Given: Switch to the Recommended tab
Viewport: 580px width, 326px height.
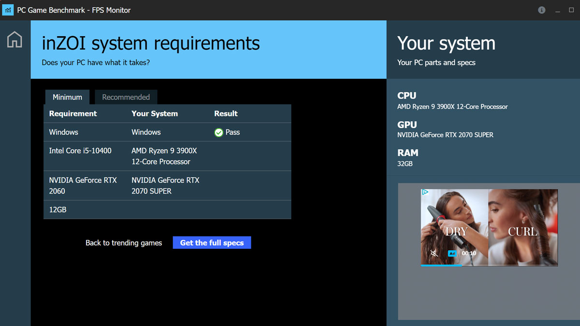Looking at the screenshot, I should [126, 97].
